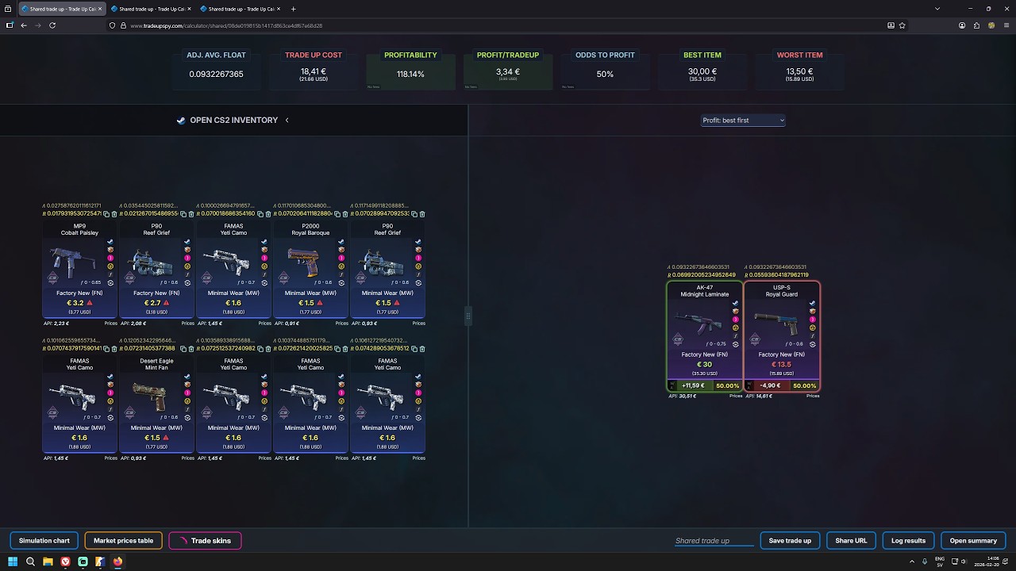Click the swap icon on MP9 Cobalt Paisley card

point(110,283)
